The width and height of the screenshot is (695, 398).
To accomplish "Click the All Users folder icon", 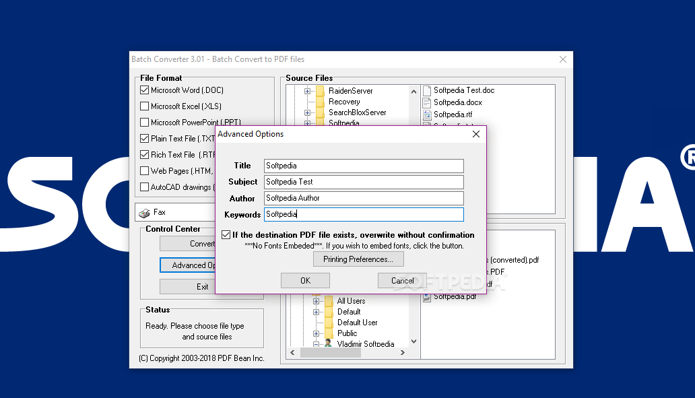I will click(329, 301).
